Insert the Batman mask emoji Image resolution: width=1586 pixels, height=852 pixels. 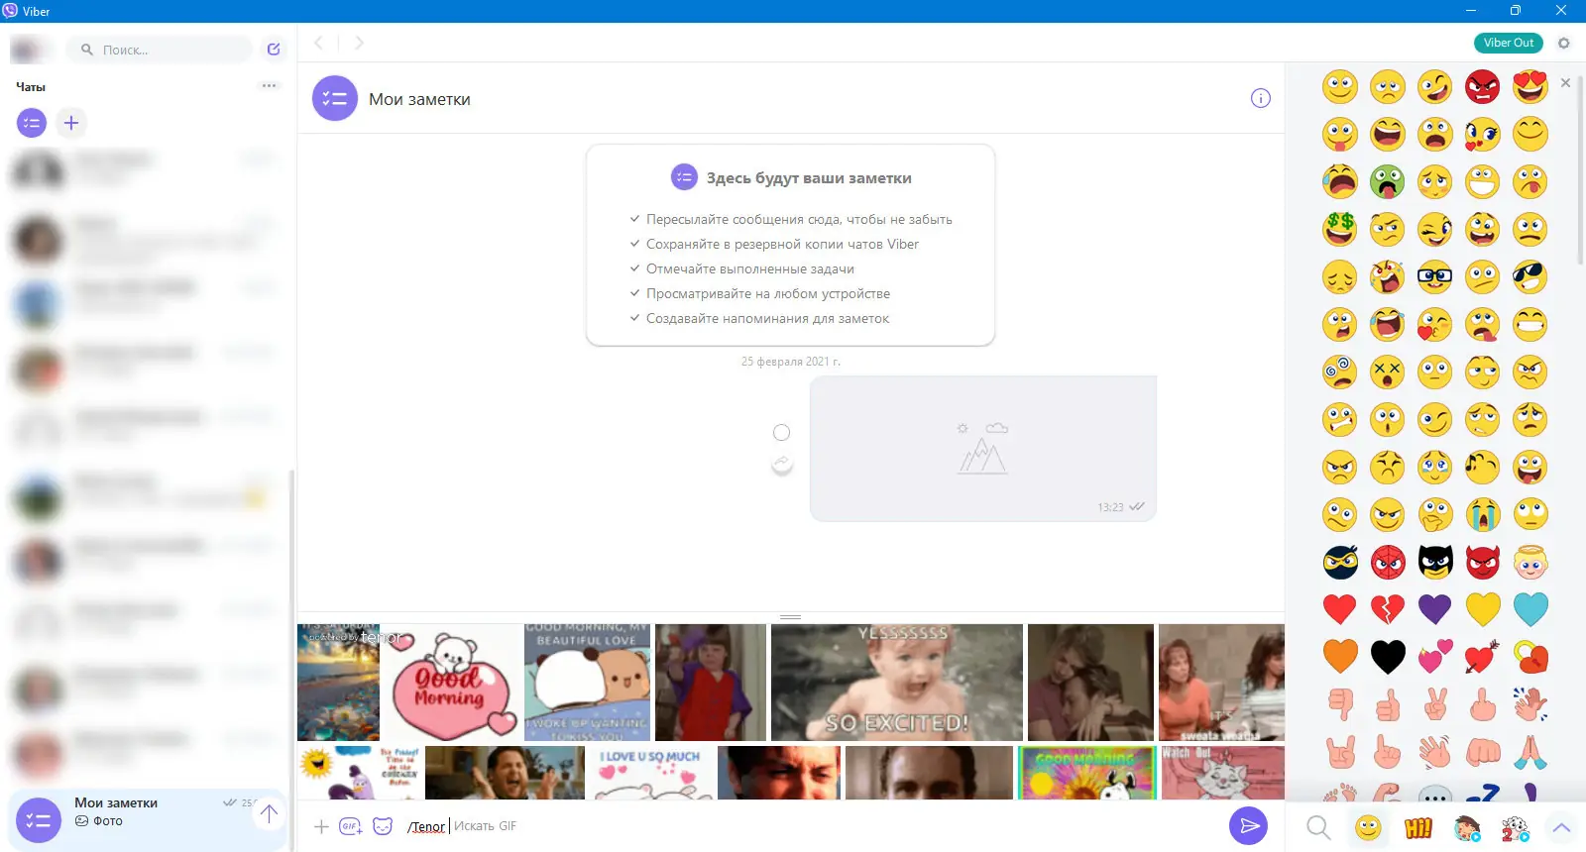tap(1435, 563)
